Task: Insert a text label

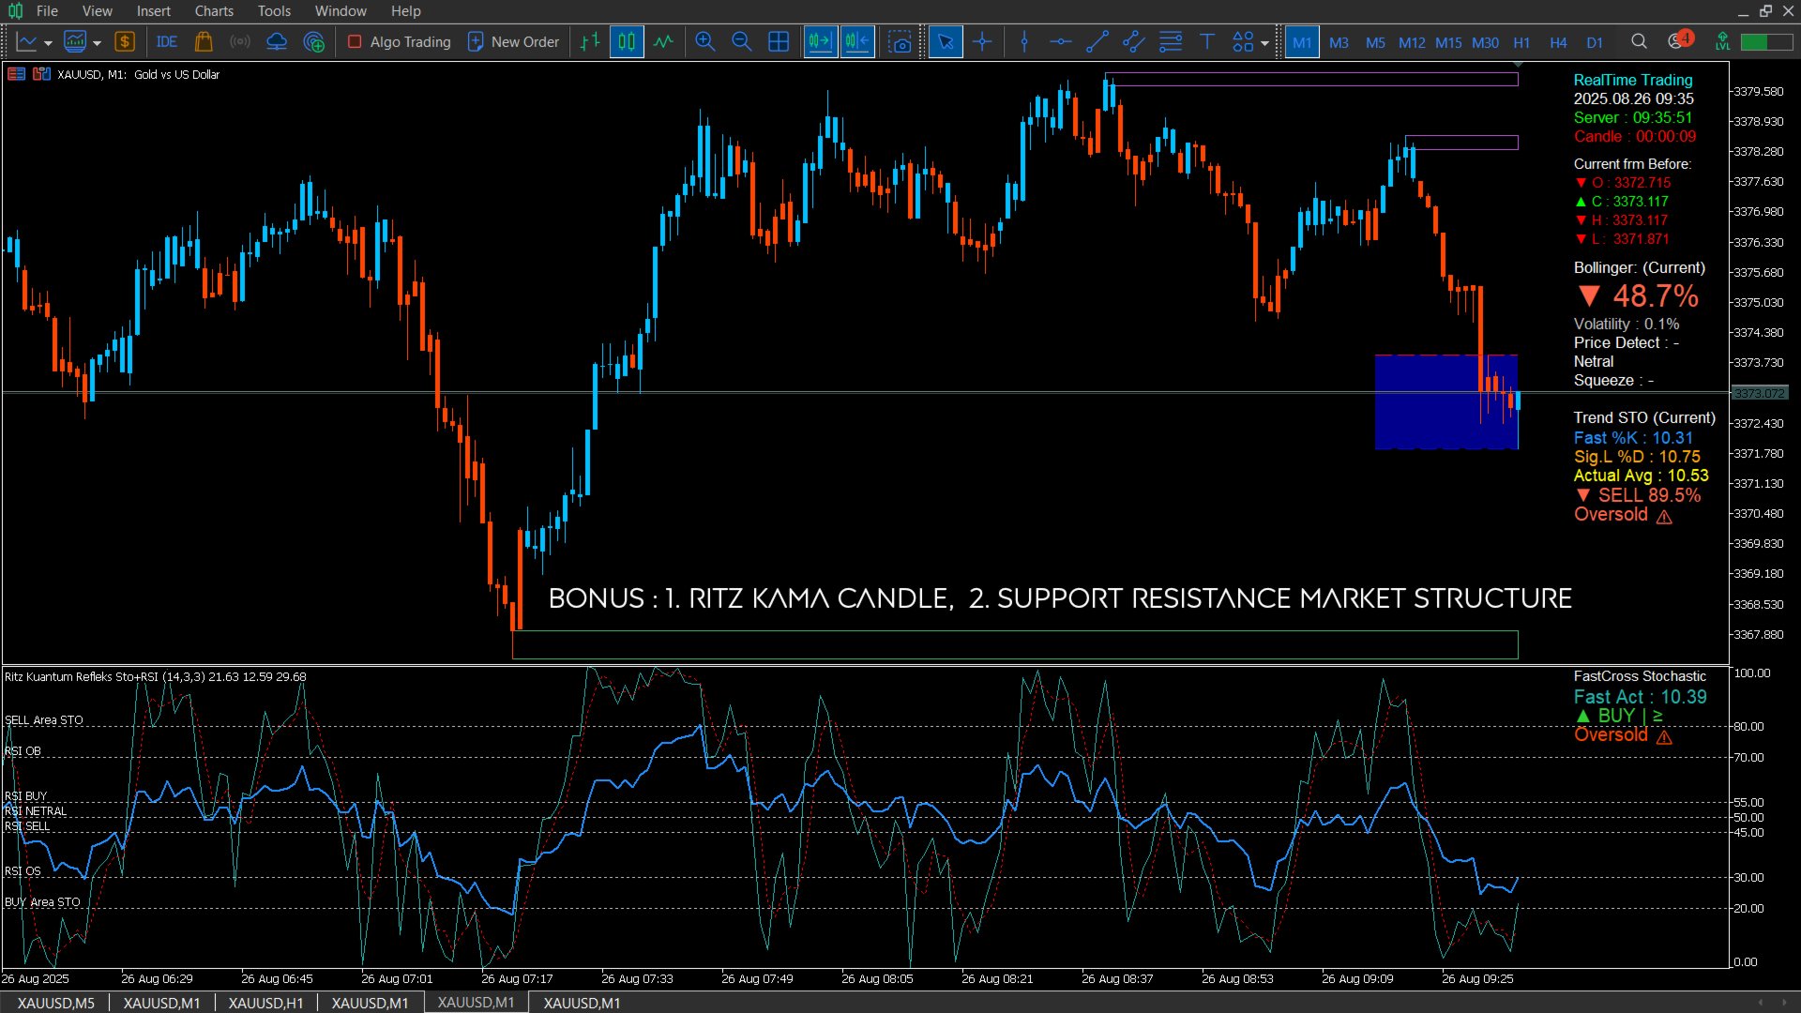Action: tap(1207, 42)
